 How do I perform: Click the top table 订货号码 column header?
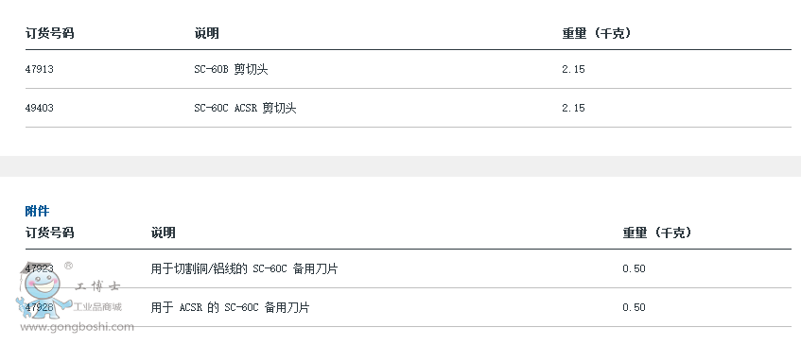click(x=50, y=34)
